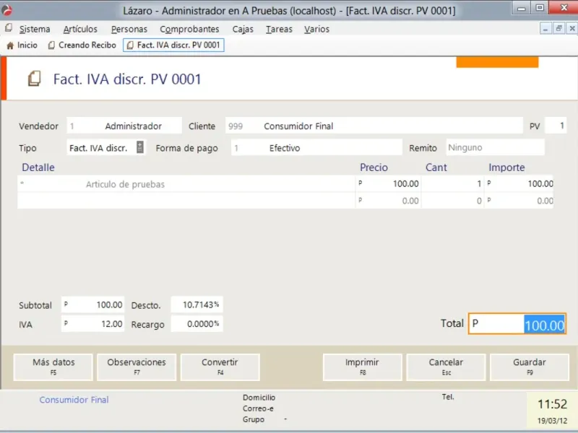Click the invoice icon beside the form title
Image resolution: width=578 pixels, height=433 pixels.
click(x=35, y=79)
